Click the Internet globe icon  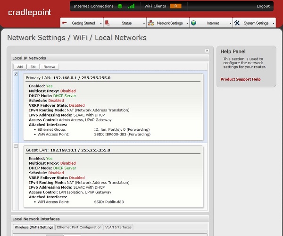point(194,23)
